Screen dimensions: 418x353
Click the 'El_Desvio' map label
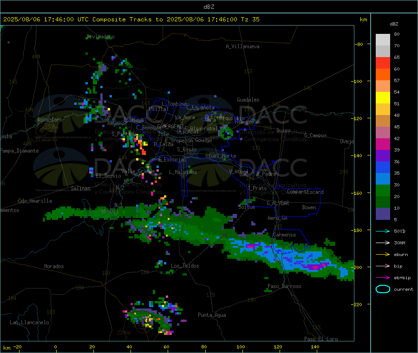tap(109, 176)
